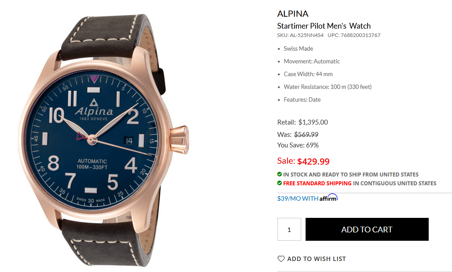The width and height of the screenshot is (452, 272).
Task: Click the Movement: Automatic specification
Action: [312, 61]
